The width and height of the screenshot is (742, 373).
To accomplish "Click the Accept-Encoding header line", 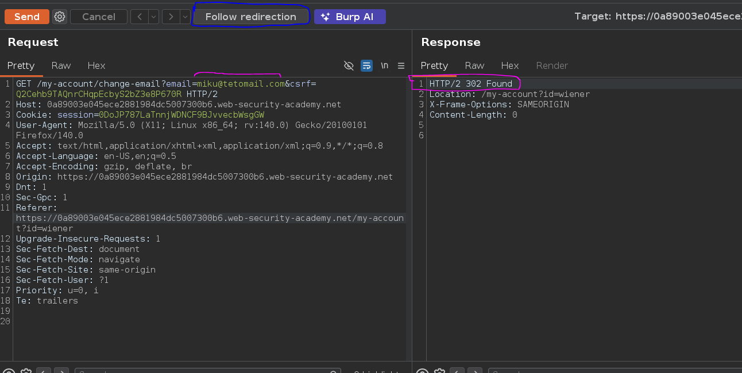I will click(104, 166).
